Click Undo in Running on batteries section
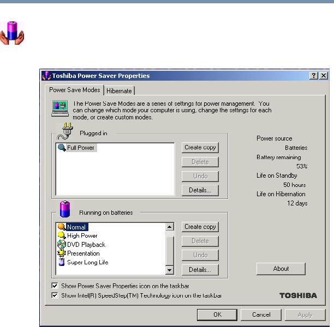This screenshot has height=327, width=334. (200, 255)
